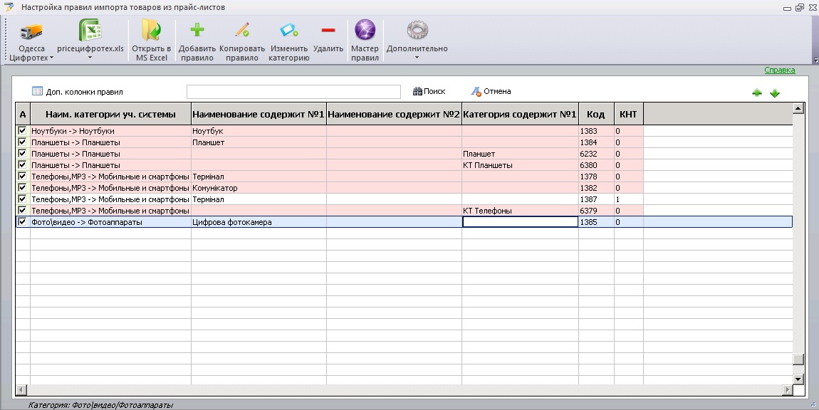The image size is (819, 410).
Task: Toggle checkbox for КТ Телефоны rule
Action: pyautogui.click(x=22, y=211)
